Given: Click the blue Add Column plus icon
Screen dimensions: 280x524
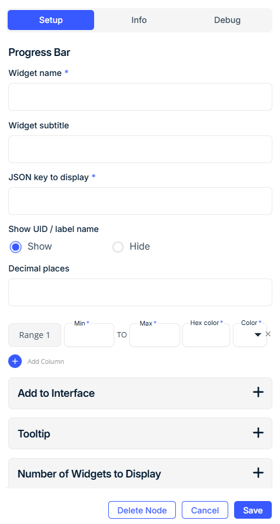Looking at the screenshot, I should [x=15, y=362].
